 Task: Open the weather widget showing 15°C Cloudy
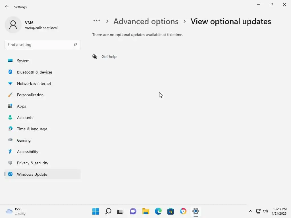[x=16, y=211]
